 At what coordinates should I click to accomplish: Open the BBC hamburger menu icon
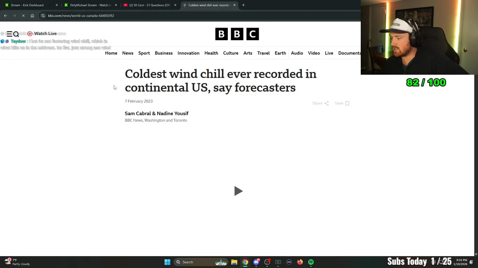click(x=10, y=33)
